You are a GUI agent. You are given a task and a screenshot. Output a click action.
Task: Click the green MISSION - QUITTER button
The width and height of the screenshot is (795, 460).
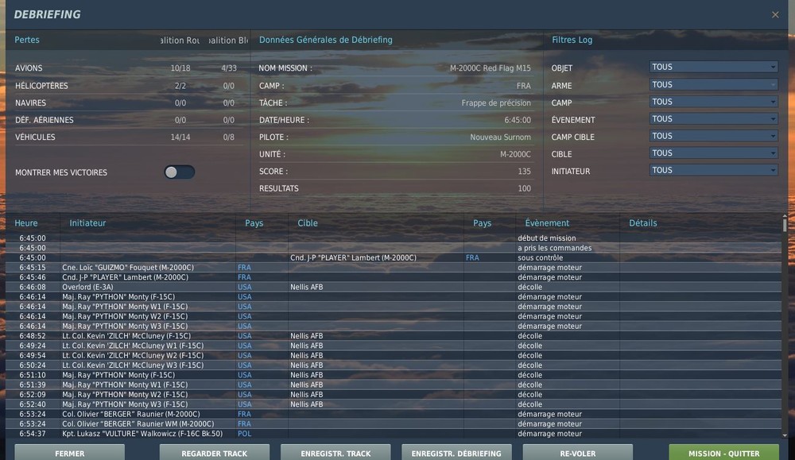pos(723,453)
